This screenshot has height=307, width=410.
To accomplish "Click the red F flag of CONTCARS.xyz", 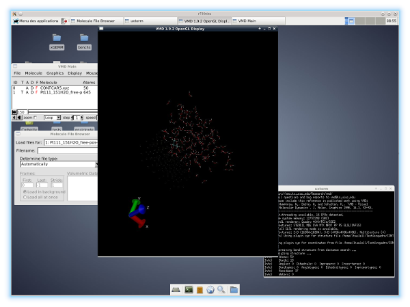I will [37, 88].
